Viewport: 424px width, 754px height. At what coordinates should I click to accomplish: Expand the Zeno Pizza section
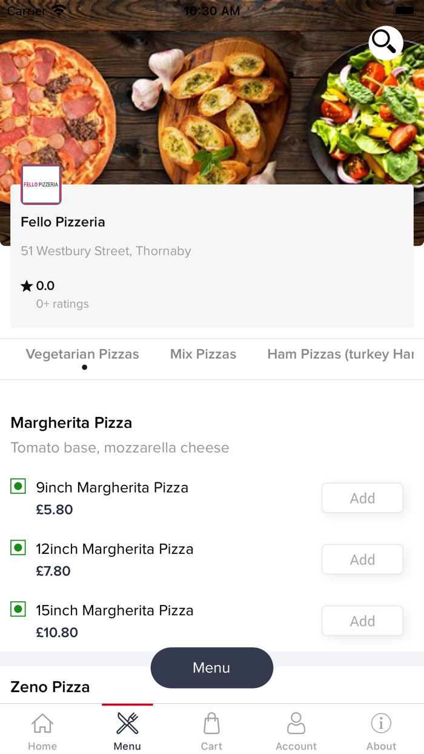(50, 687)
